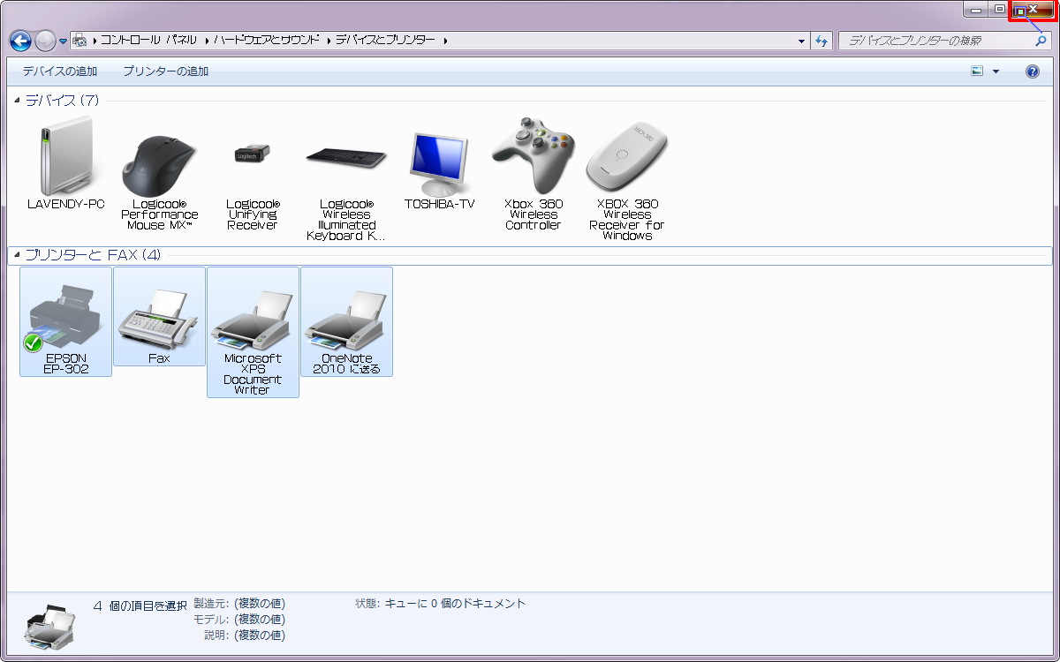The height and width of the screenshot is (662, 1060).
Task: Go to コントロール パネル breadcrumb
Action: tap(149, 41)
